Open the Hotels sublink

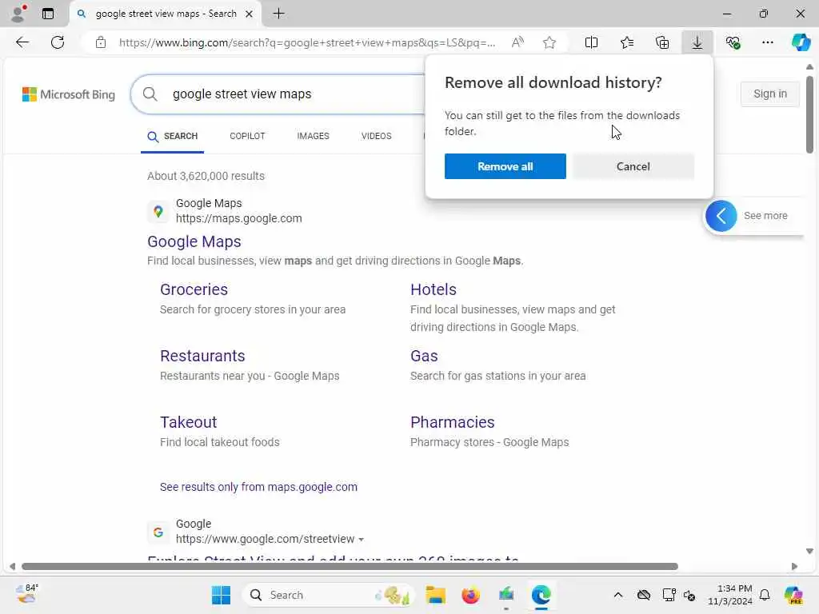433,289
